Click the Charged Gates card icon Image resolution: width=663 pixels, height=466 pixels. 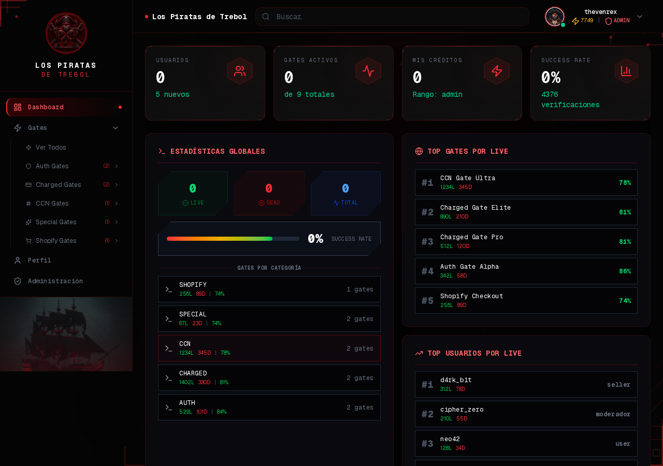point(28,185)
